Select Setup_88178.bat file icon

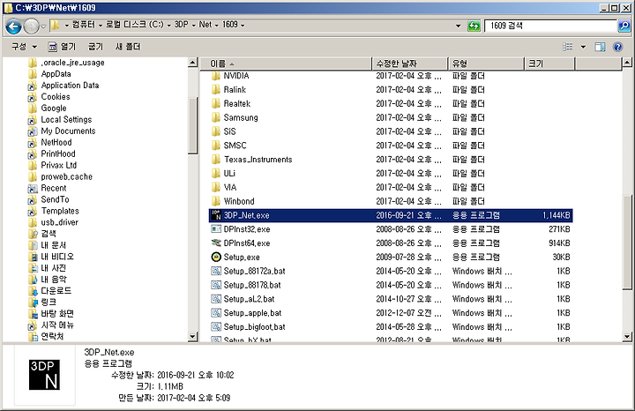(216, 285)
